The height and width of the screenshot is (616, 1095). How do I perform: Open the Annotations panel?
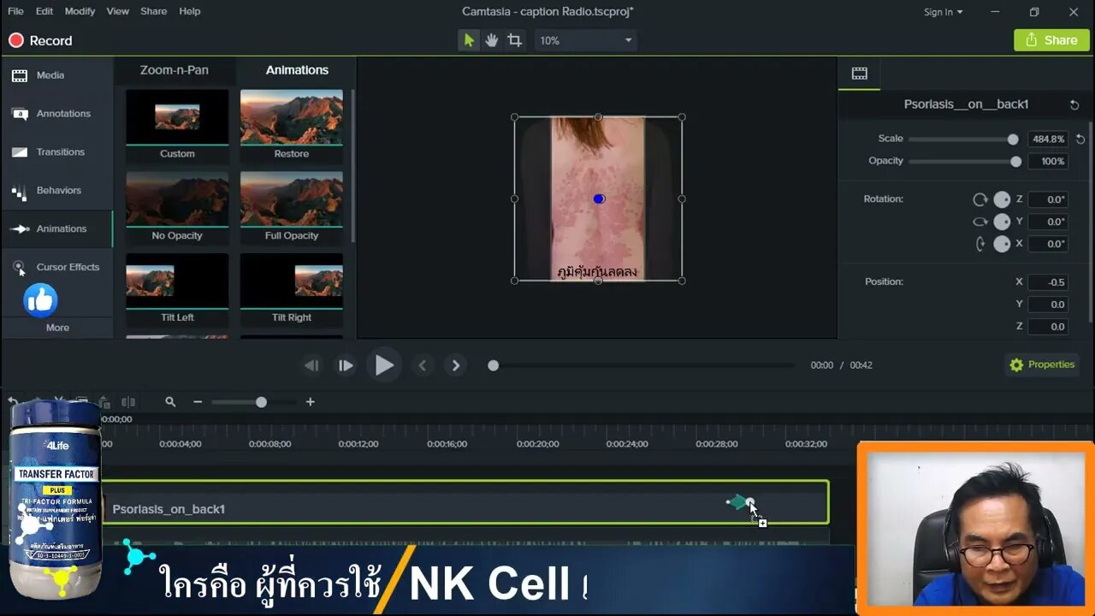point(56,114)
